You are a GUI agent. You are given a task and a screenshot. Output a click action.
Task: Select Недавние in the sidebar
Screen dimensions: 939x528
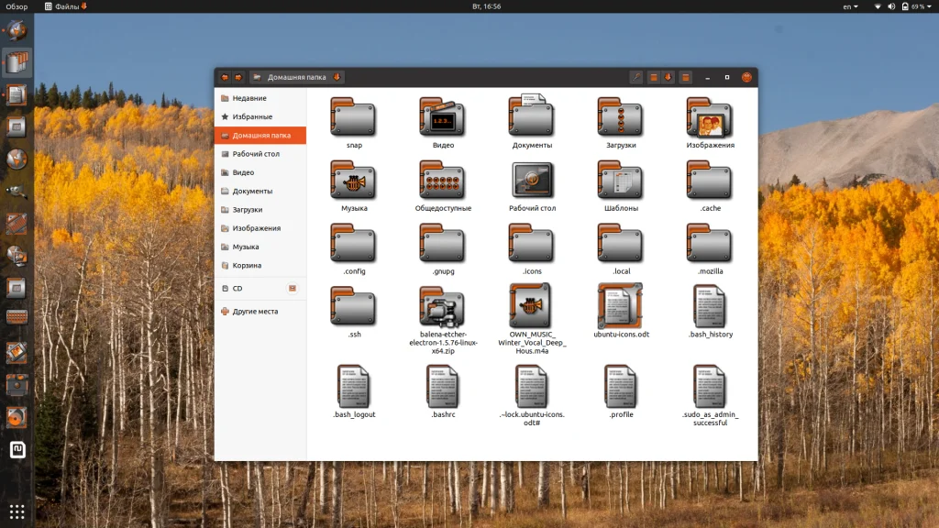[x=249, y=98]
